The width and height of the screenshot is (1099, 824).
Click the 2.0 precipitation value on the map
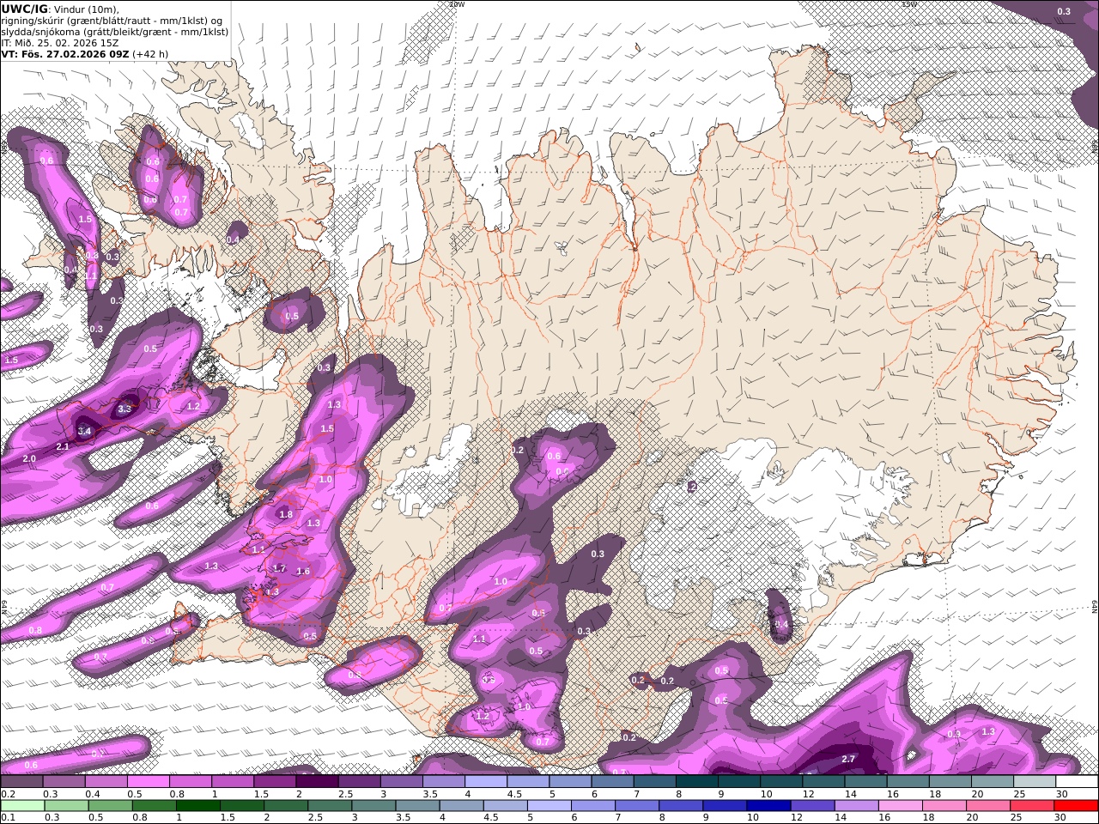(x=29, y=459)
